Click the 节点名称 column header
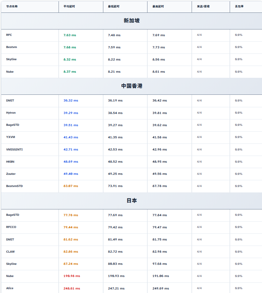262x293 pixels. pyautogui.click(x=12, y=6)
